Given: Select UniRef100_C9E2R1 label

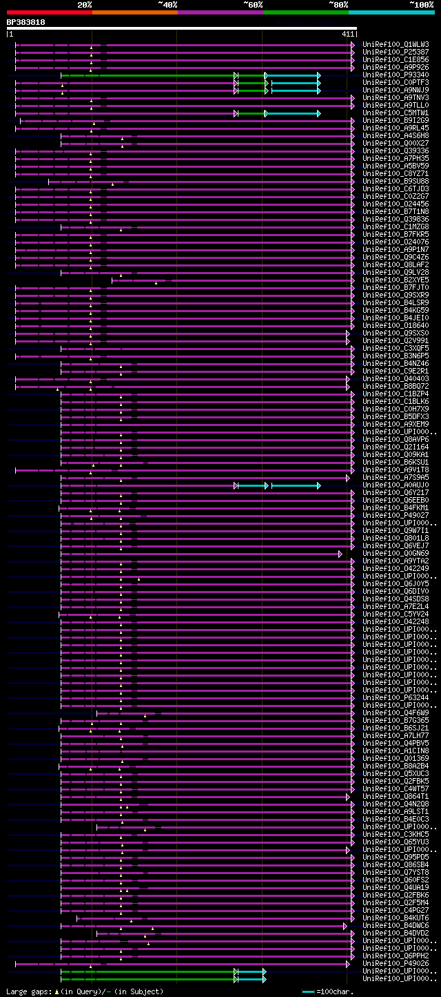Looking at the screenshot, I should (396, 371).
